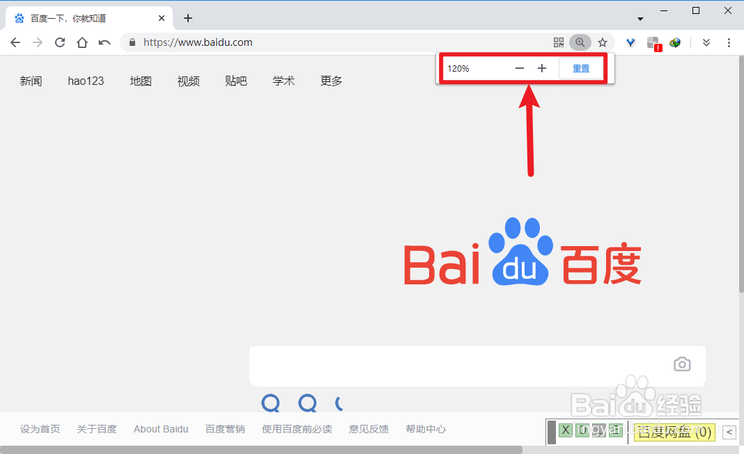Bookmark this page using the star icon

pyautogui.click(x=603, y=42)
